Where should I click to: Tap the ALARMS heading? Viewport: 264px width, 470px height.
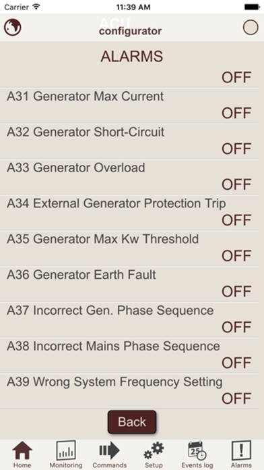[132, 56]
